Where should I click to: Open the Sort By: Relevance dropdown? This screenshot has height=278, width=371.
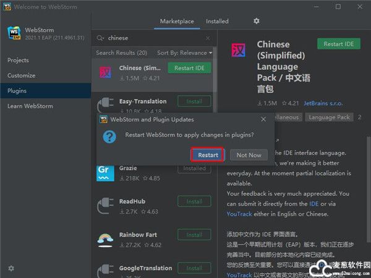pos(184,53)
